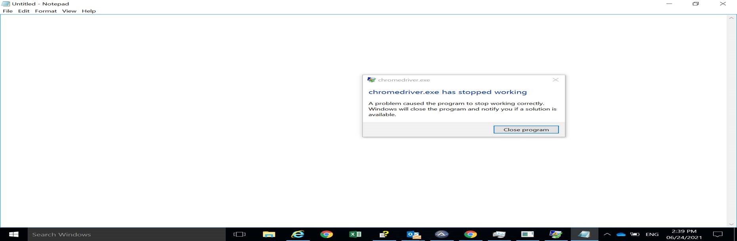Open the Edit menu in Notepad
The height and width of the screenshot is (241, 737).
(24, 11)
